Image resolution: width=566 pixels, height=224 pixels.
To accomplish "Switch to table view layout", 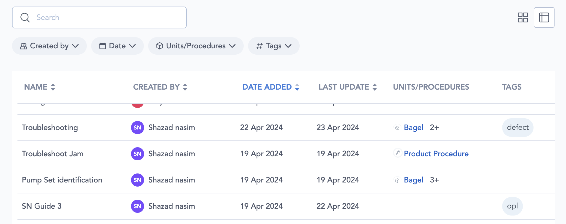I will pos(544,17).
